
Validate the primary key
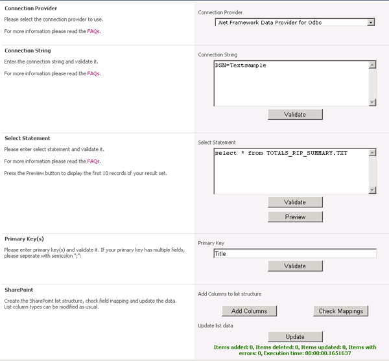(295, 266)
